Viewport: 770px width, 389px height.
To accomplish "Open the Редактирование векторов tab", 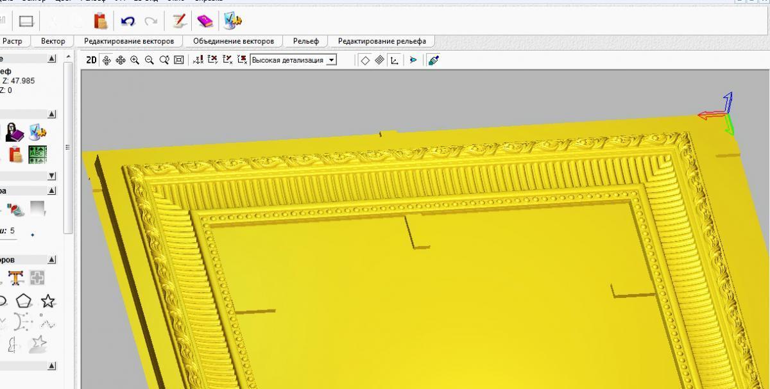I will [128, 41].
